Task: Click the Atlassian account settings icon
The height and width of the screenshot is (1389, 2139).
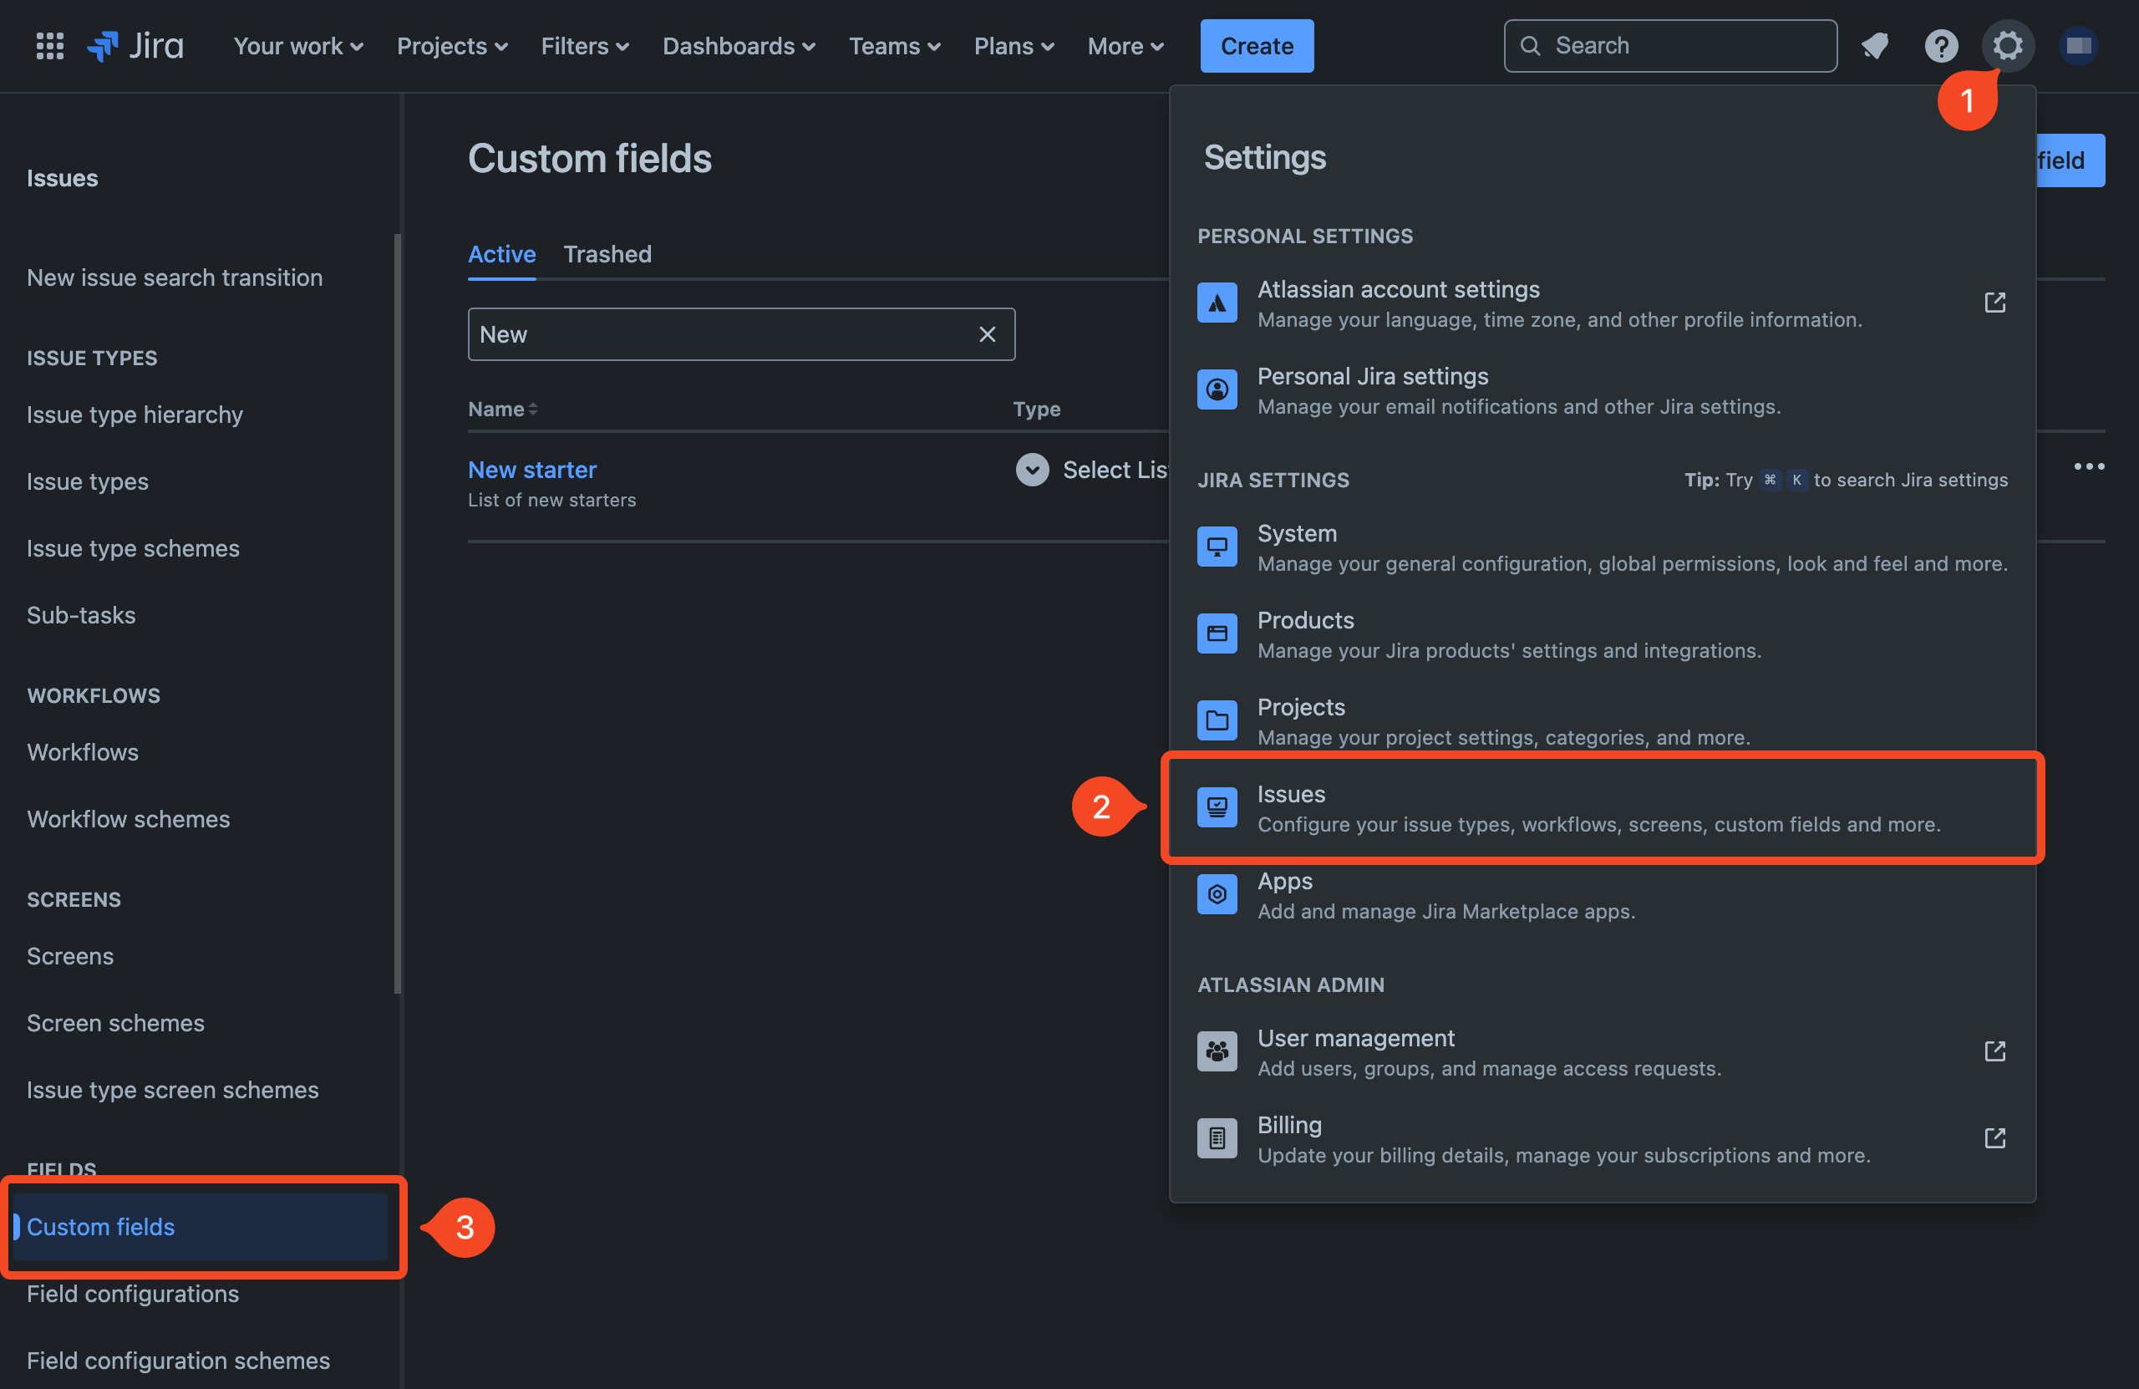Action: point(1217,303)
